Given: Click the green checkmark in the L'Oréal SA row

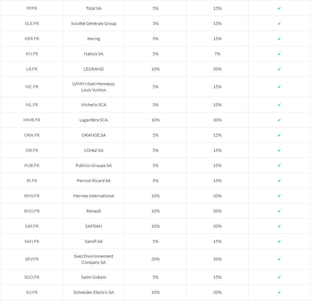Looking at the screenshot, I should pos(279,150).
